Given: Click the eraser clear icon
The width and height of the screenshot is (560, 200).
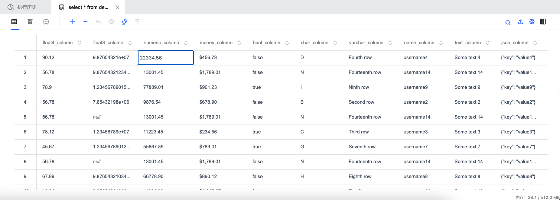Looking at the screenshot, I should tap(124, 22).
